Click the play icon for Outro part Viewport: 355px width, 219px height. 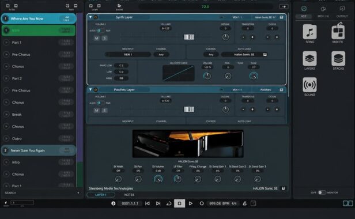pos(6,138)
